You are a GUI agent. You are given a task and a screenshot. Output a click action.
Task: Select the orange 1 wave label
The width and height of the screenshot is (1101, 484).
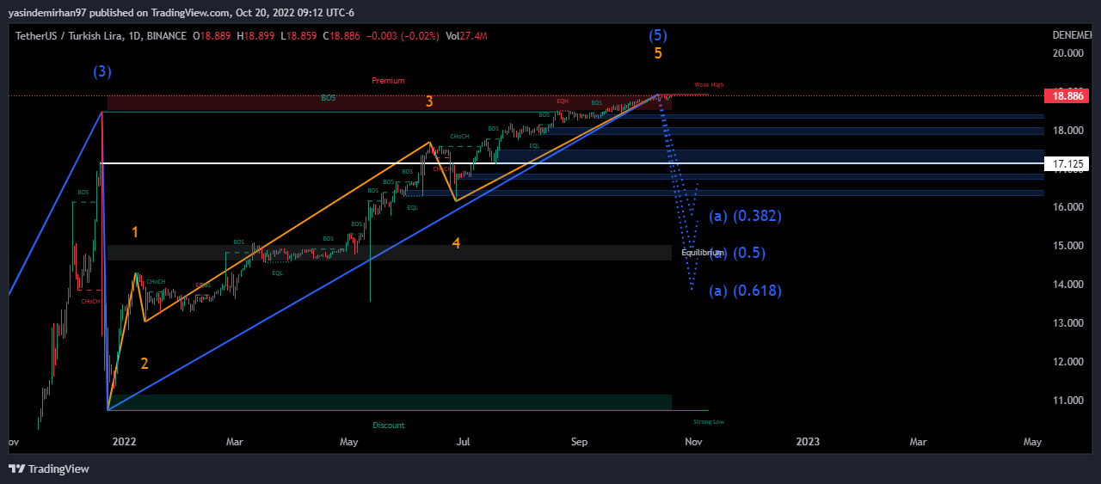tap(135, 232)
